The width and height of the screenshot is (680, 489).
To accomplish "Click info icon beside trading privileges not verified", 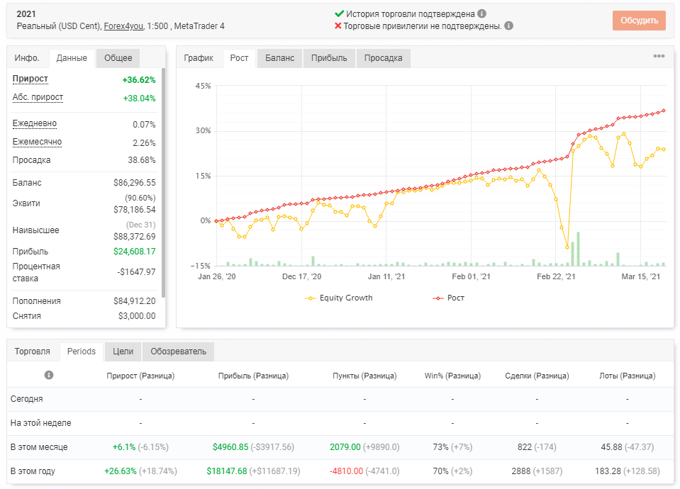I will tap(508, 26).
